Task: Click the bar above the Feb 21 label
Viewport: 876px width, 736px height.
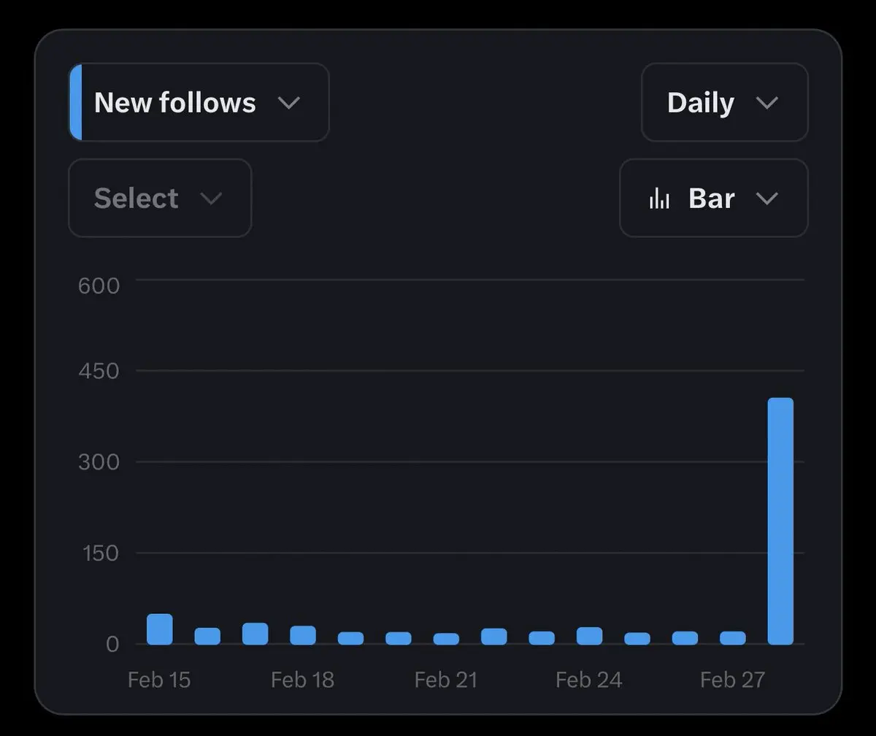Action: pos(446,639)
